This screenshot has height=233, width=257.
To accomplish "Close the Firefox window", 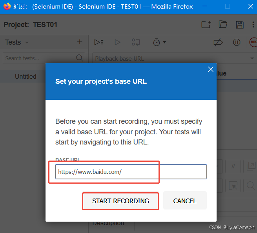I will coord(251,6).
